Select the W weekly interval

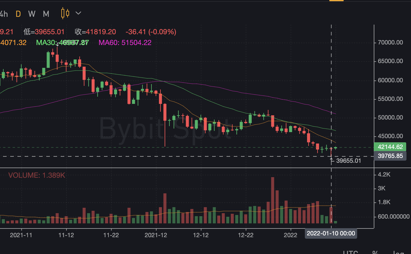coord(32,14)
